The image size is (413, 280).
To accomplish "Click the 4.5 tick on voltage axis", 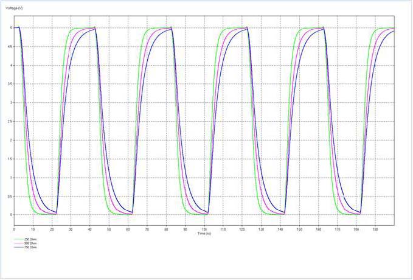I will [9, 47].
